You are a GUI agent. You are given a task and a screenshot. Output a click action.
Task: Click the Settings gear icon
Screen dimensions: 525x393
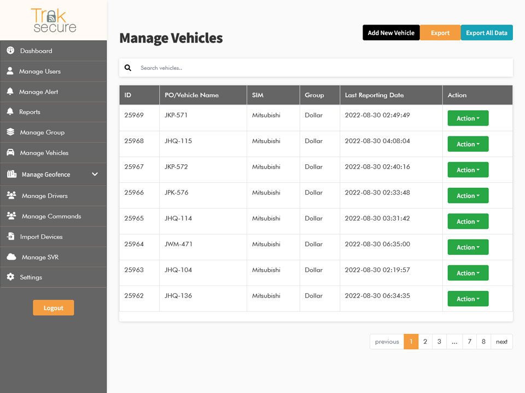[x=10, y=277]
